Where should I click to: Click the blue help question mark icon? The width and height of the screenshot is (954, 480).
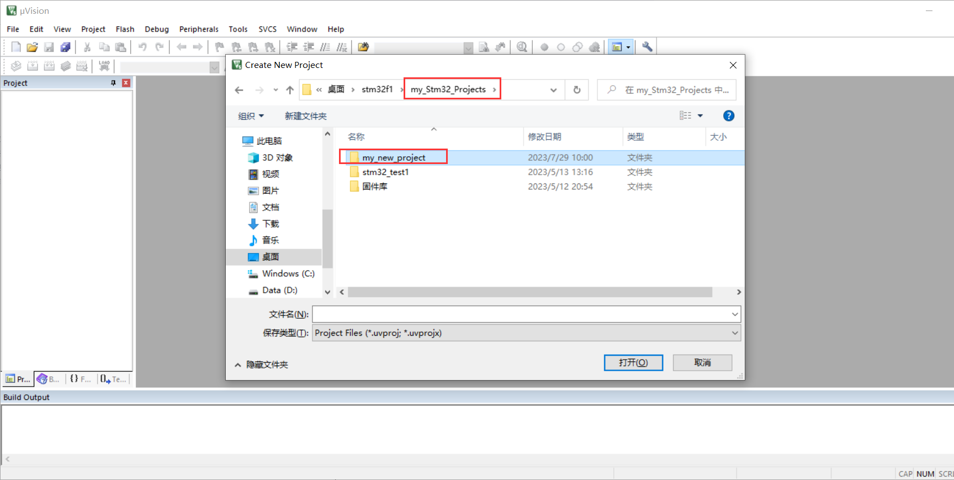[x=729, y=115]
